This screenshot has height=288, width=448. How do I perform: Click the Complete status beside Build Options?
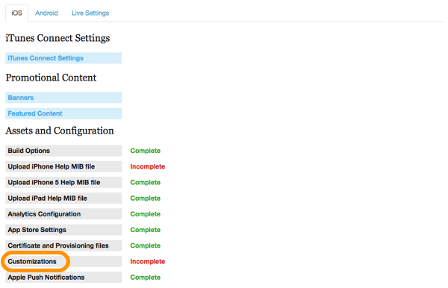coord(145,151)
